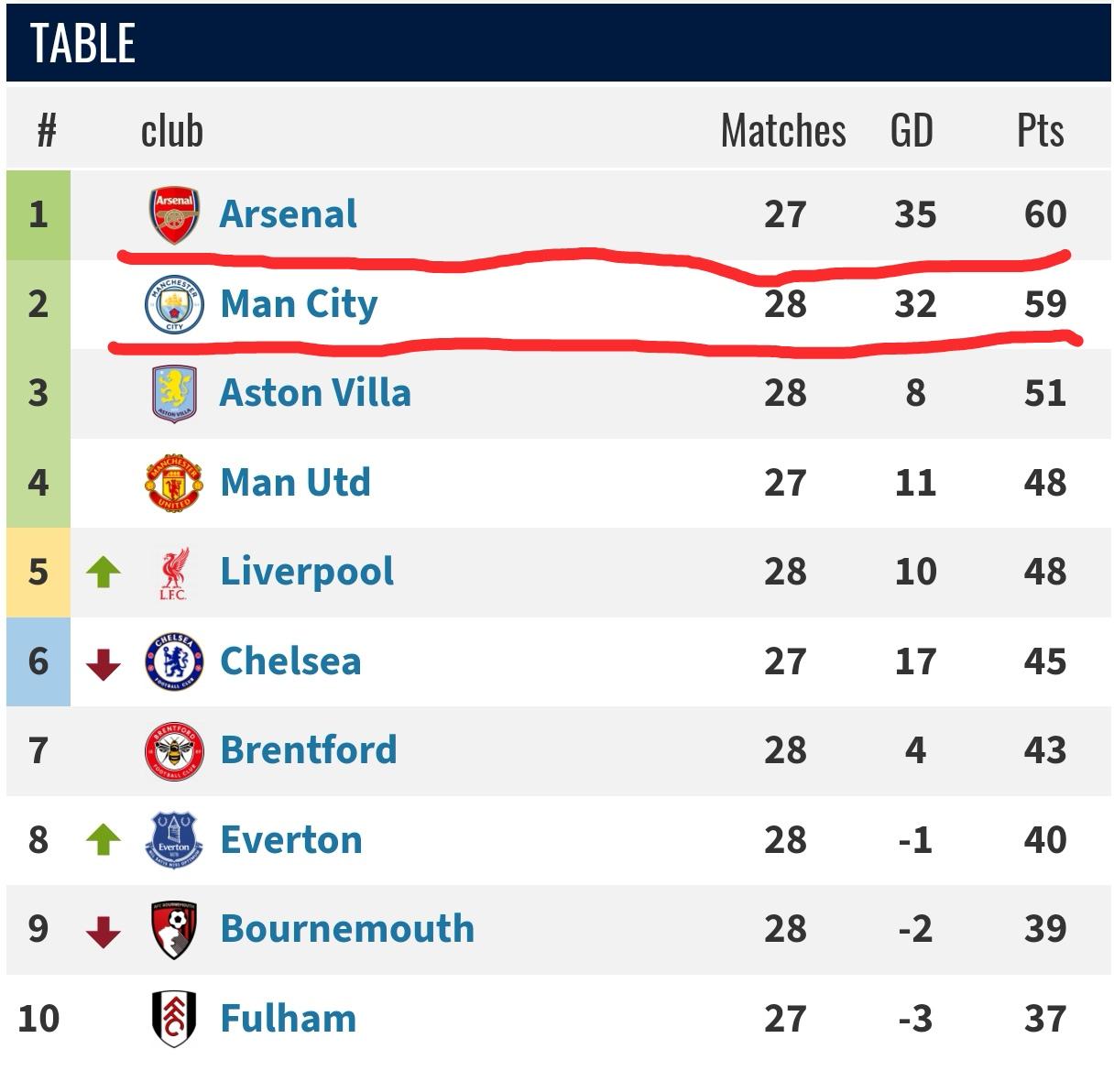Click the Pts column header

(1041, 131)
